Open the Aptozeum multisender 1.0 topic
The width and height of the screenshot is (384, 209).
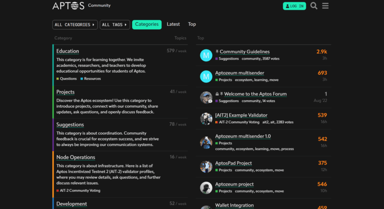(243, 136)
